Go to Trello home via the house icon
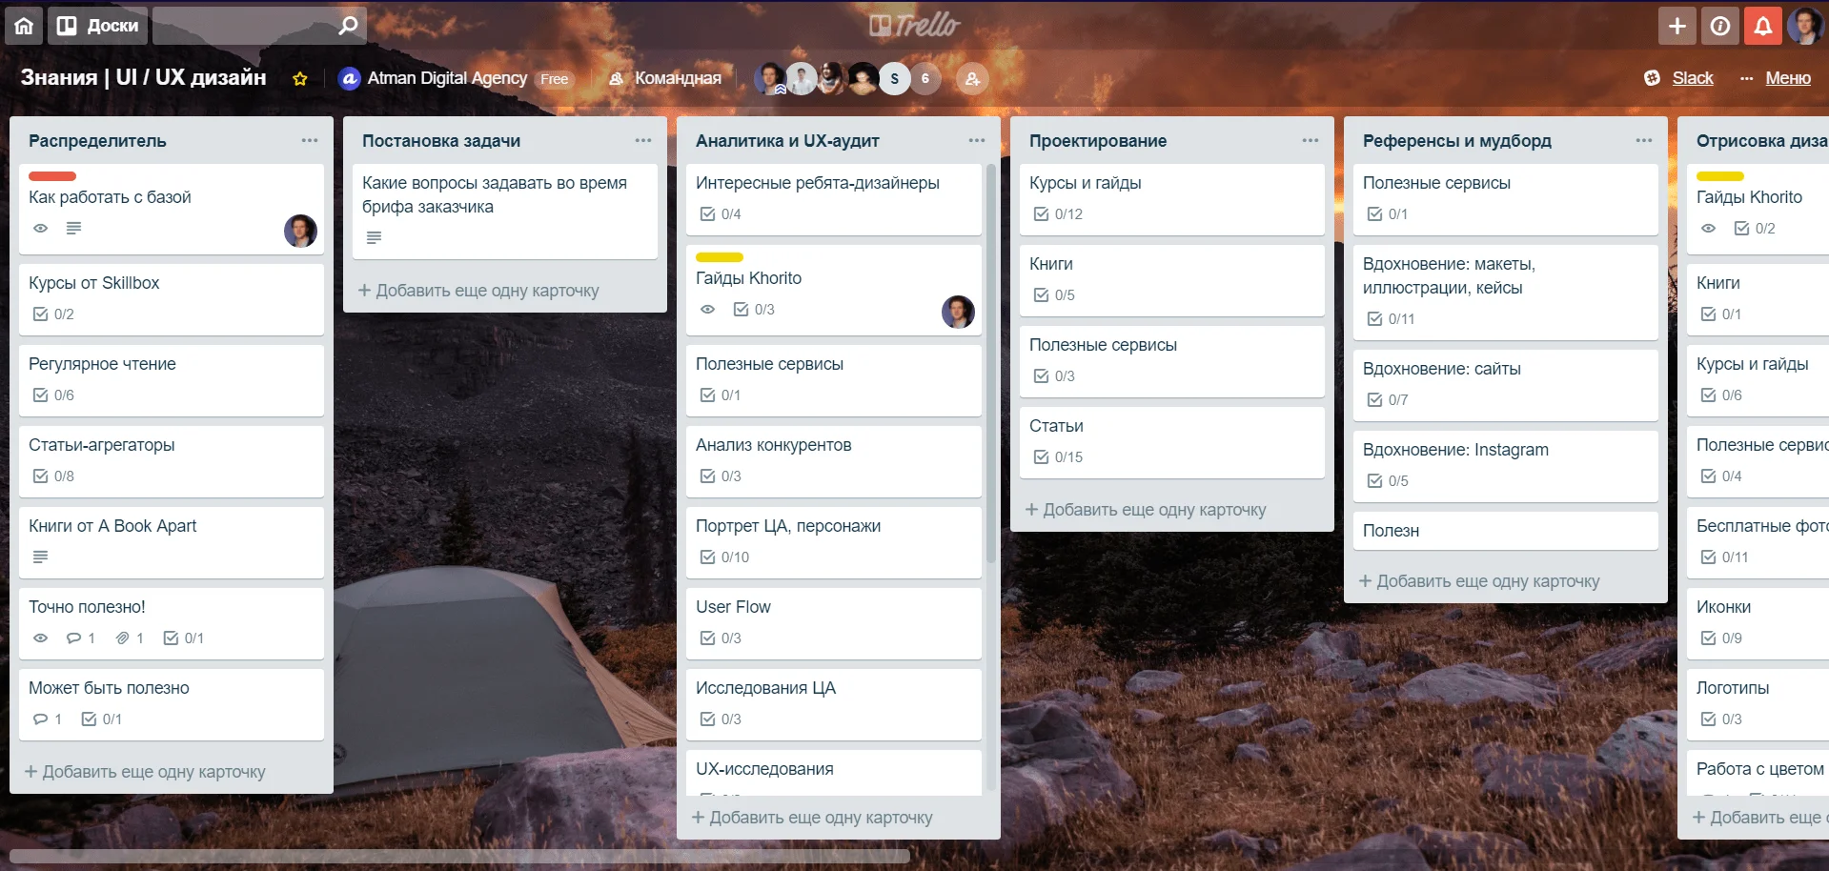 click(24, 26)
